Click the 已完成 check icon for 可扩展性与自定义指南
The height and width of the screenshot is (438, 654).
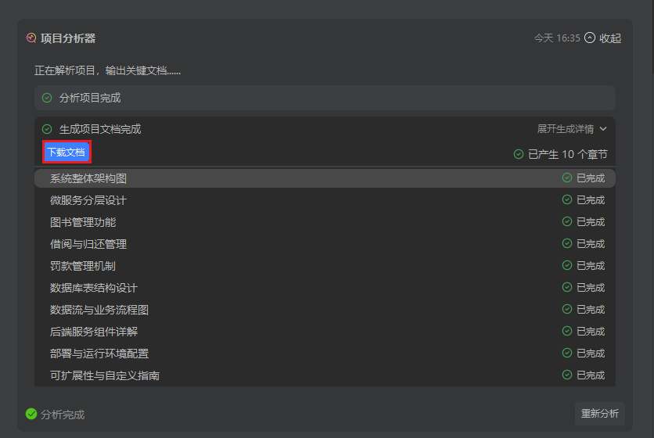tap(567, 375)
